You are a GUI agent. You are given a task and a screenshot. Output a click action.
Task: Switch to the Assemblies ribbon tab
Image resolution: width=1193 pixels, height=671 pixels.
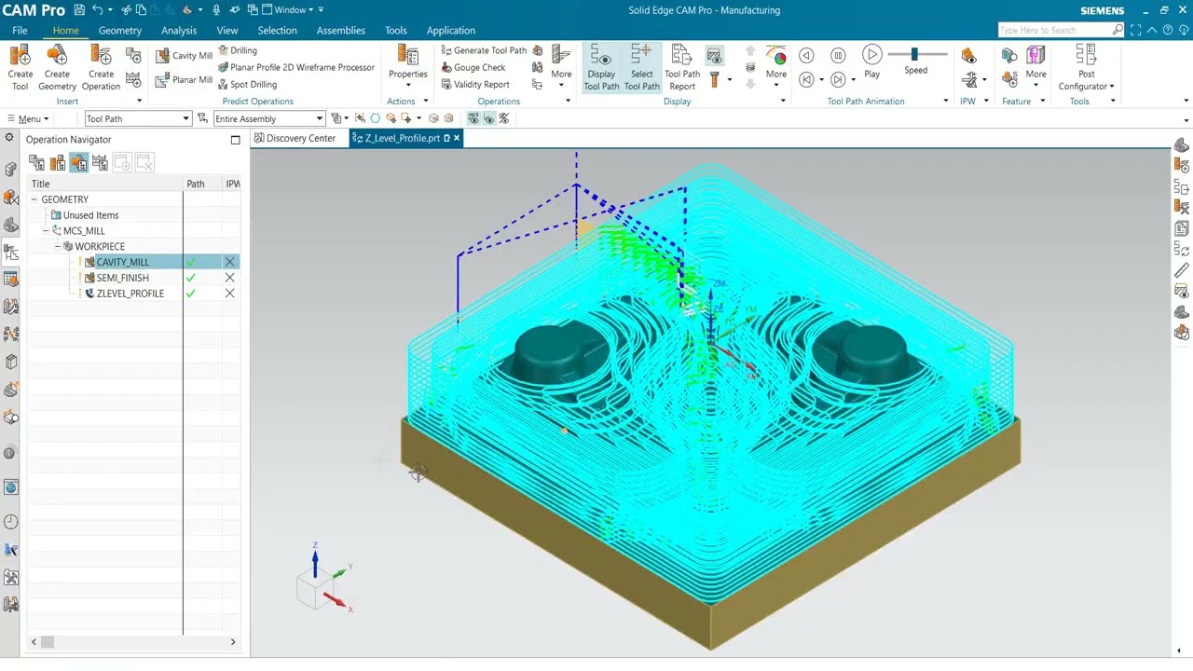pos(341,30)
